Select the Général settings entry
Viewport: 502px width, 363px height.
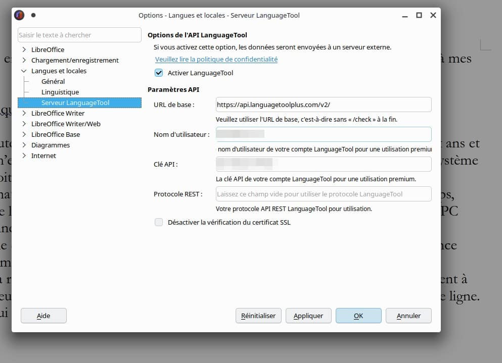click(x=52, y=81)
